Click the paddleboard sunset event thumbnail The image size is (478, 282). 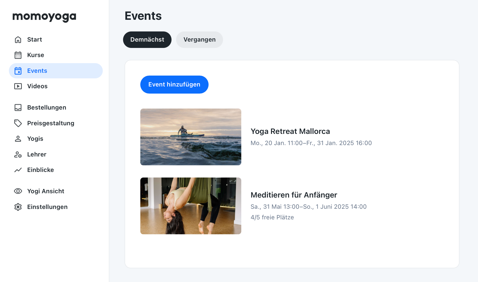click(x=191, y=137)
